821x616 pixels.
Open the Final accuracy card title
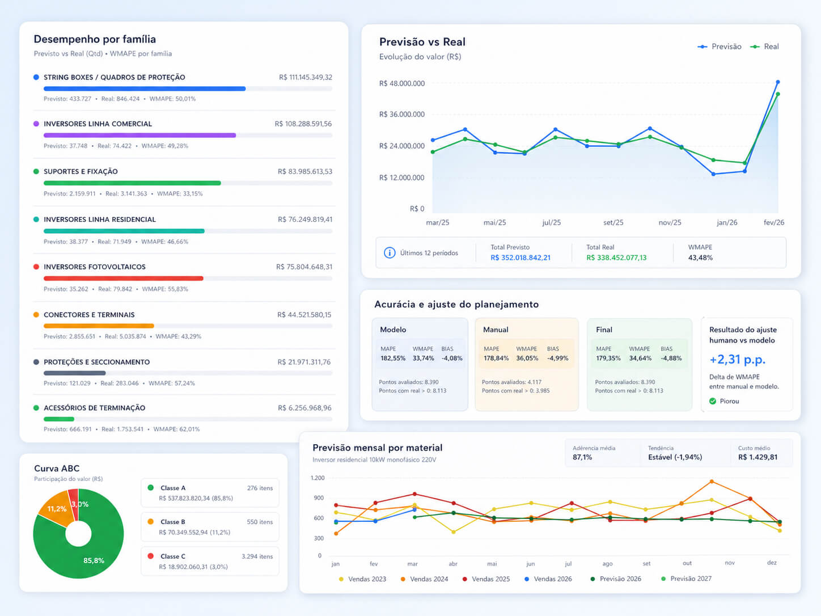604,330
